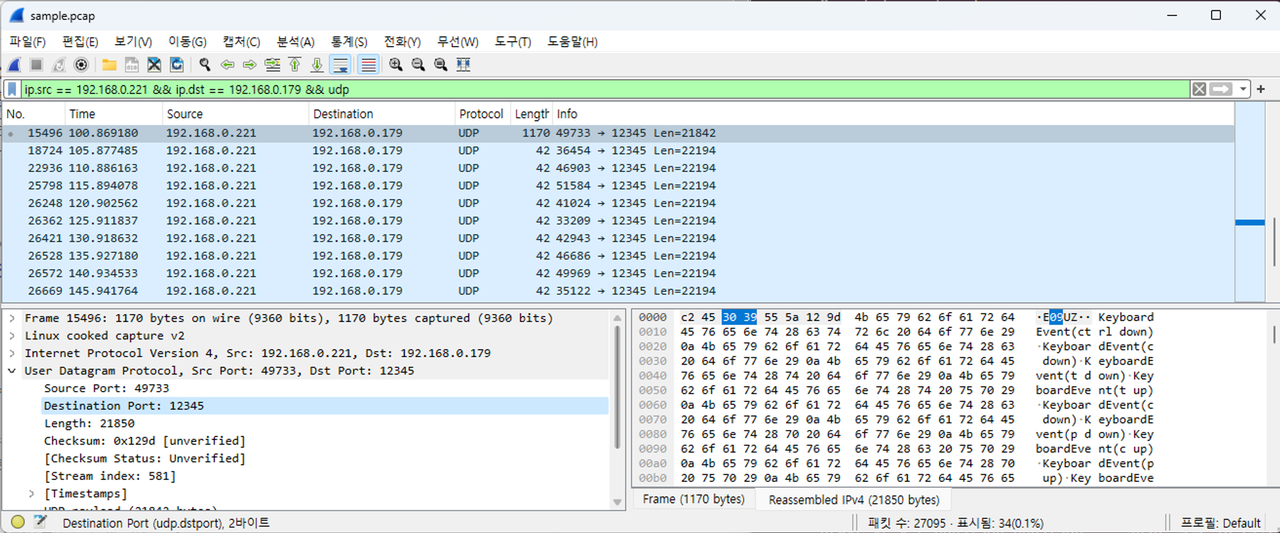This screenshot has width=1280, height=533.
Task: Start capture with the shark fin icon
Action: click(14, 65)
